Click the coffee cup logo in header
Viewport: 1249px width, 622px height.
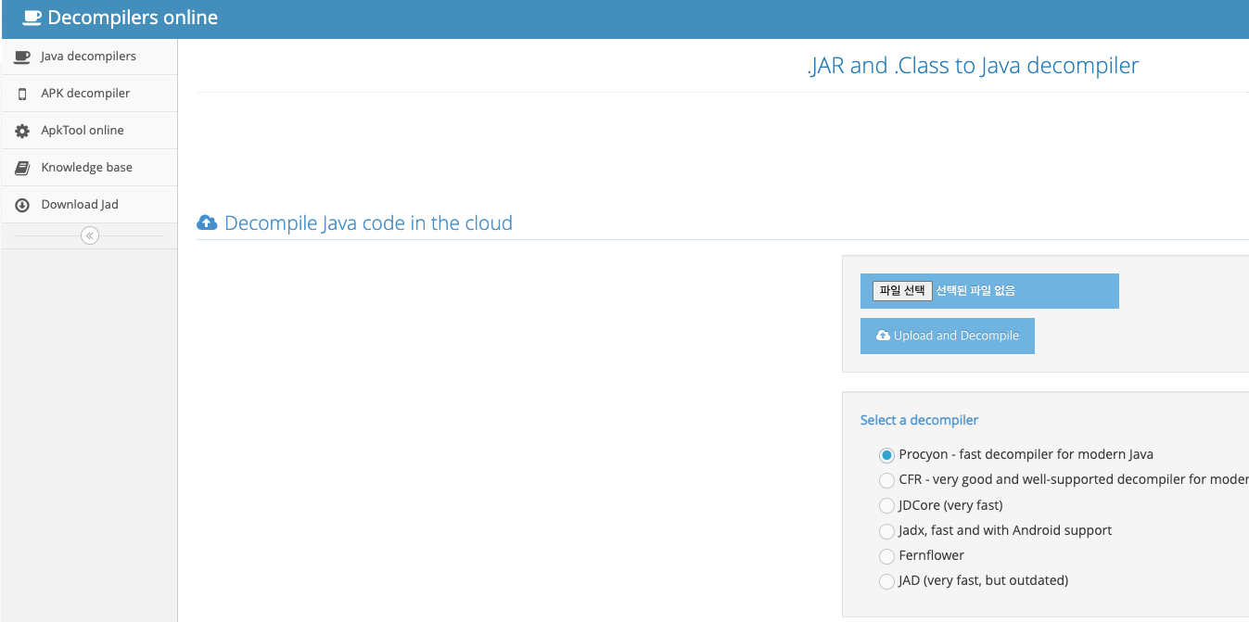click(32, 18)
